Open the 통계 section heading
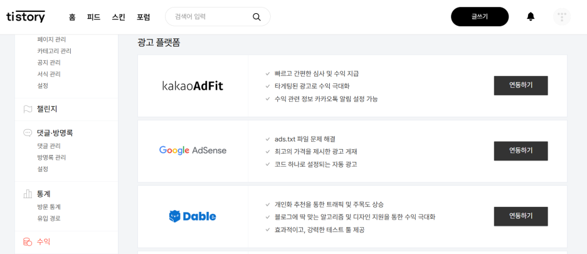587x254 pixels. [x=43, y=194]
